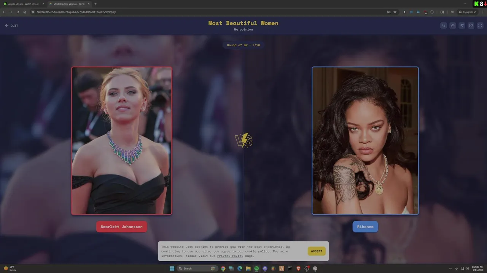Open Chrome from the taskbar

223,268
